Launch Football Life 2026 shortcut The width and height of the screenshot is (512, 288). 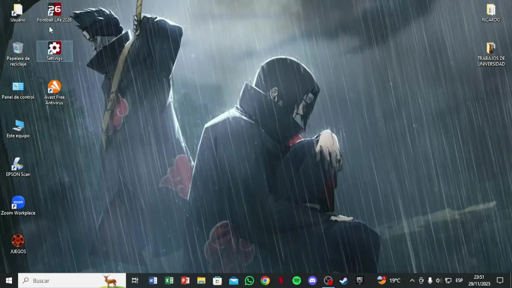(54, 13)
